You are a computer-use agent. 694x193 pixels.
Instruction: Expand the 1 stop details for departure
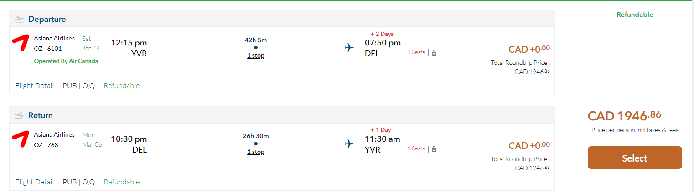click(x=256, y=56)
